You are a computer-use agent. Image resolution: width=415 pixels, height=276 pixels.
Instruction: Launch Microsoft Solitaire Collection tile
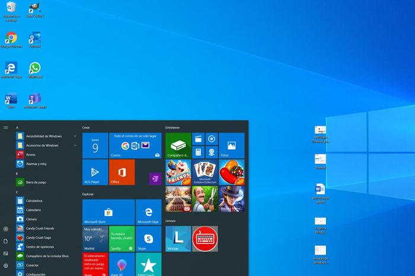pos(205,172)
